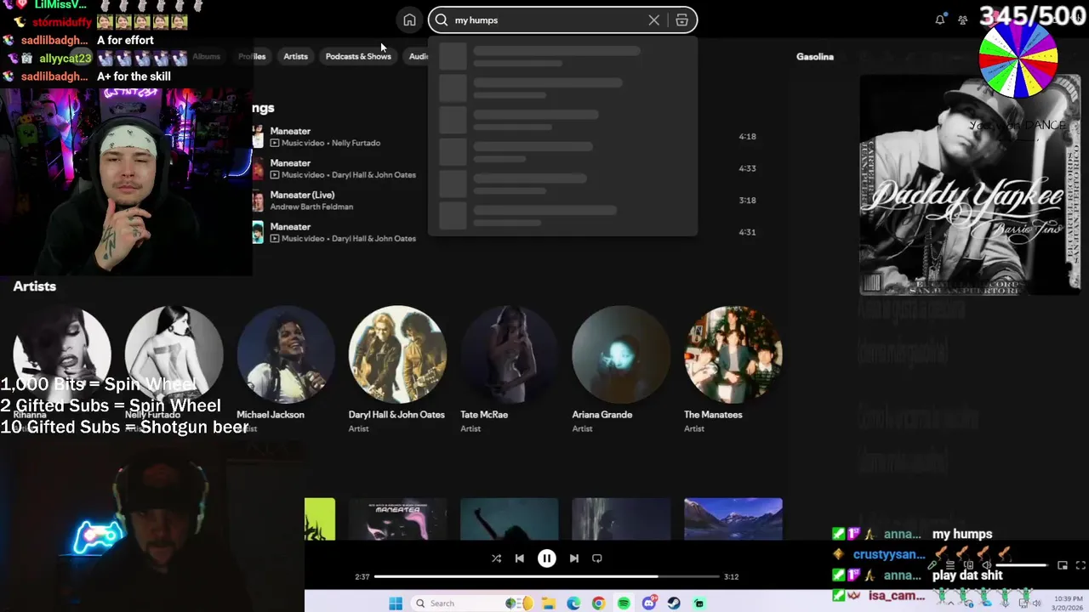The height and width of the screenshot is (612, 1089).
Task: Skip to the next track
Action: click(573, 558)
